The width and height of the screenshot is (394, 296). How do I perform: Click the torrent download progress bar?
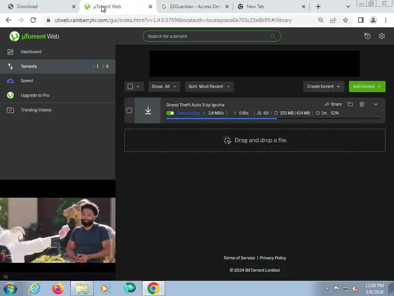click(273, 118)
